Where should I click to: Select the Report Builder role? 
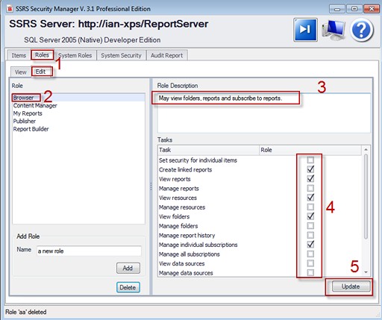pos(78,129)
